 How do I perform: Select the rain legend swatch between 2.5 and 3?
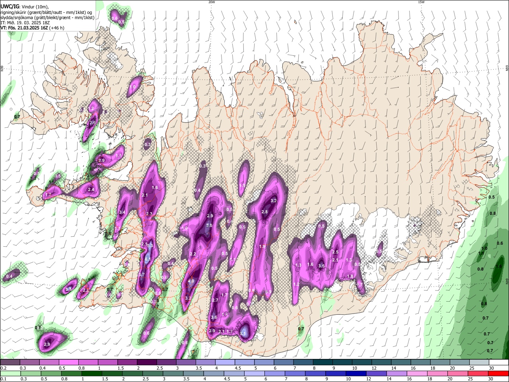[x=153, y=373]
